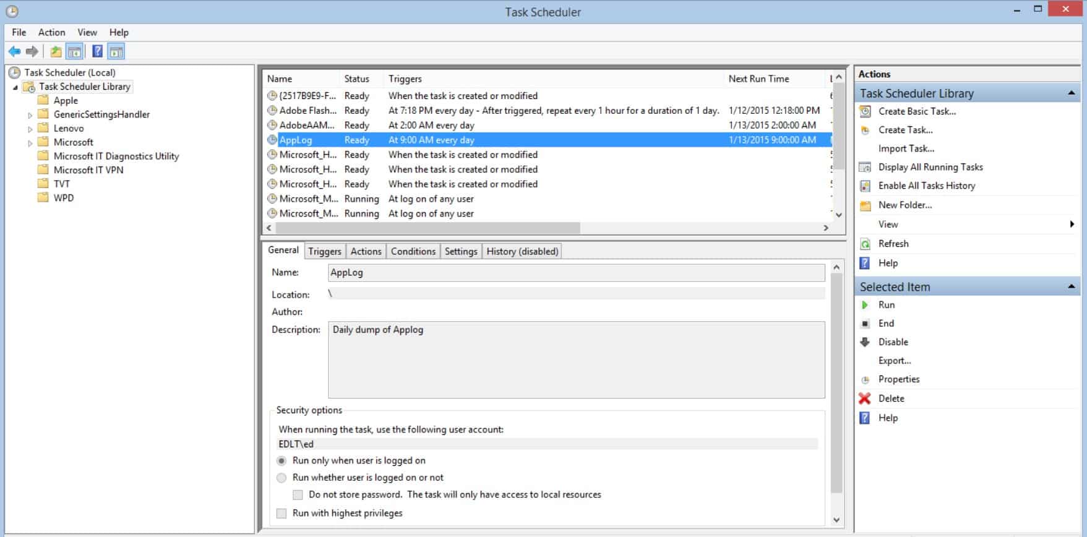Collapse the Task Scheduler Library actions section
The height and width of the screenshot is (537, 1087).
point(1071,93)
